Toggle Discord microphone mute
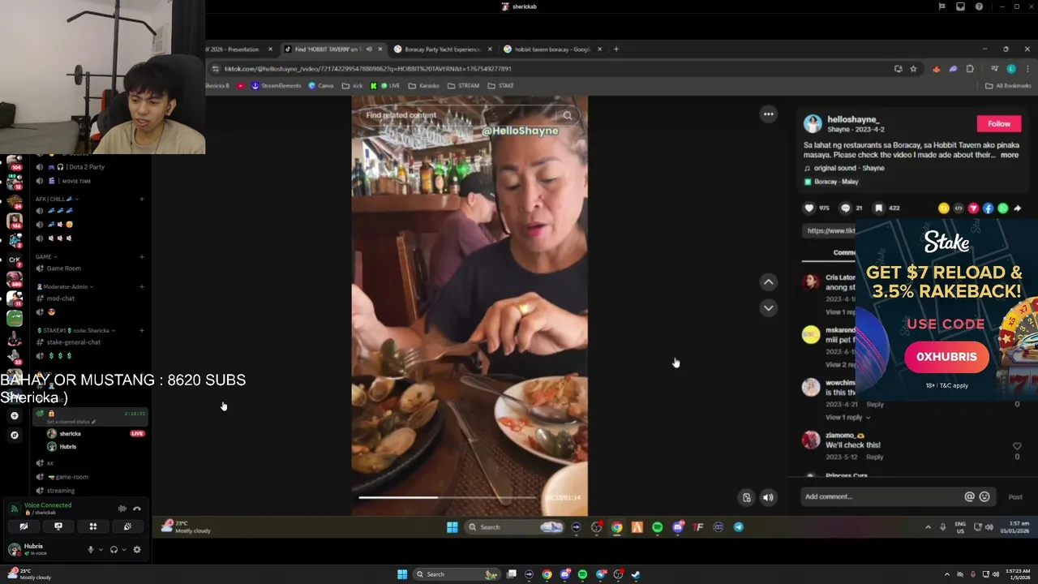Screen dimensions: 1038x584 91,549
